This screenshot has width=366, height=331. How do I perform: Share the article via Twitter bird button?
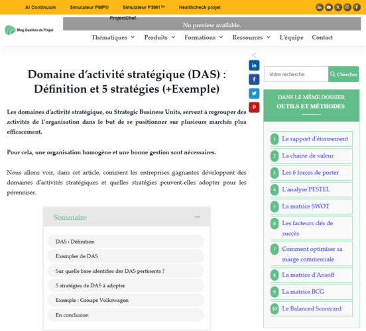254,93
